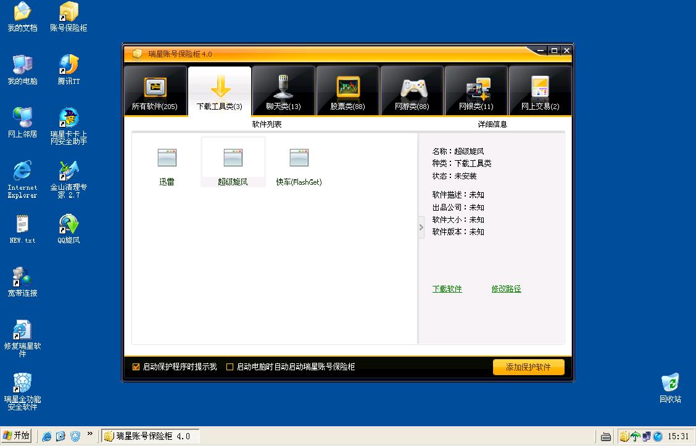Click the blue globe tray icon
696x446 pixels.
point(658,437)
